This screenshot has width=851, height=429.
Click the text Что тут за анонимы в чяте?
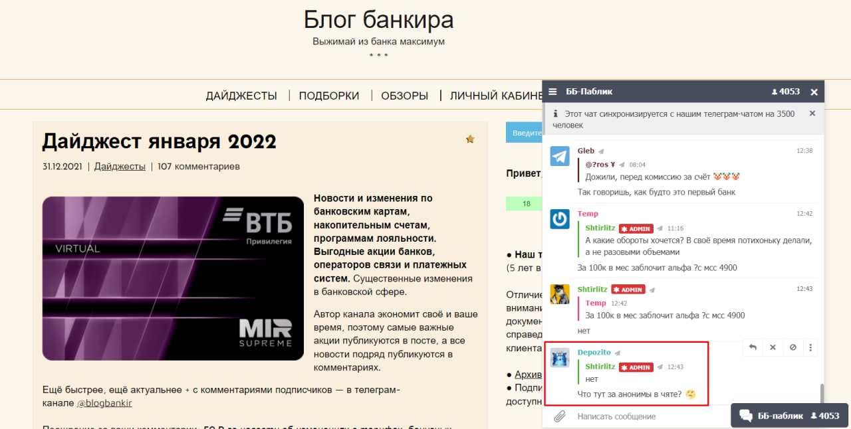point(630,394)
